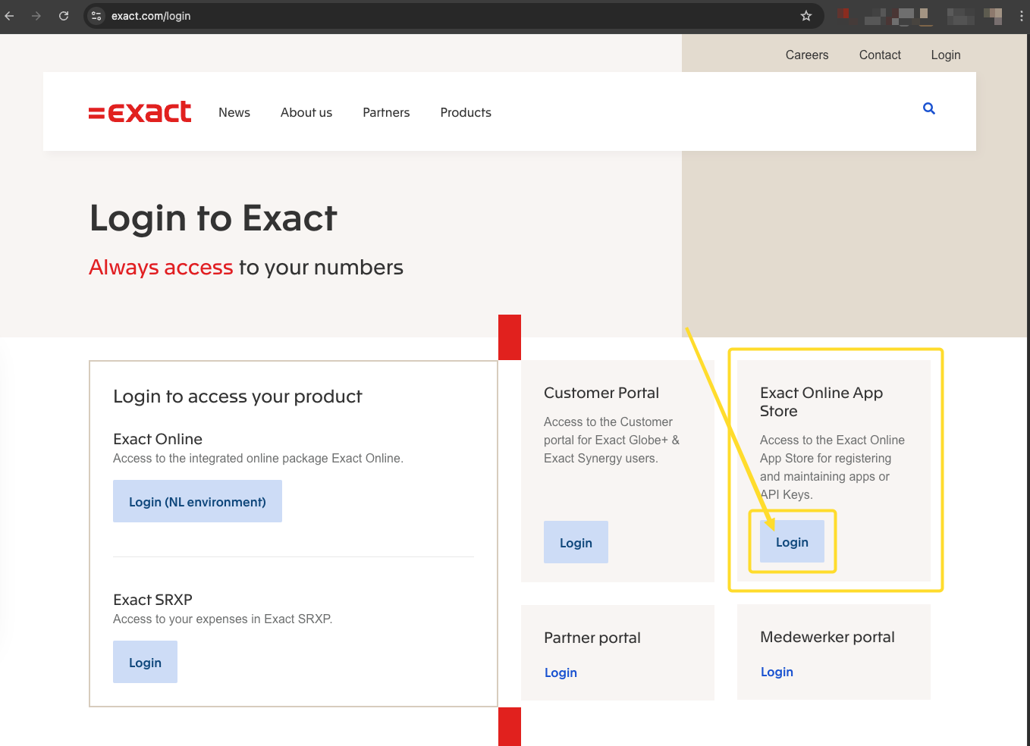Click Login in the top bar
This screenshot has height=746, width=1030.
point(946,55)
